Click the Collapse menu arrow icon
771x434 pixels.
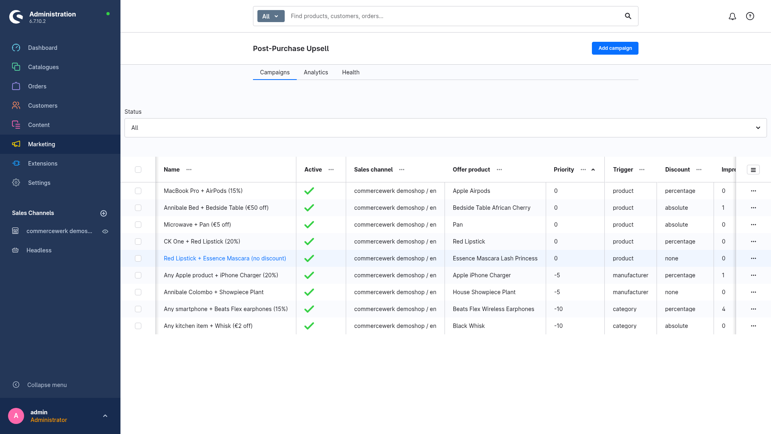tap(16, 385)
